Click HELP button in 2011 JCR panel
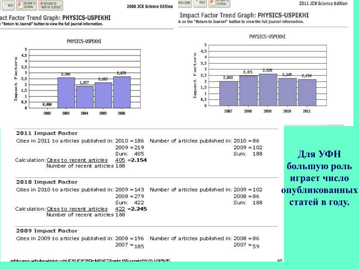The height and width of the screenshot is (269, 359). coord(200,3)
